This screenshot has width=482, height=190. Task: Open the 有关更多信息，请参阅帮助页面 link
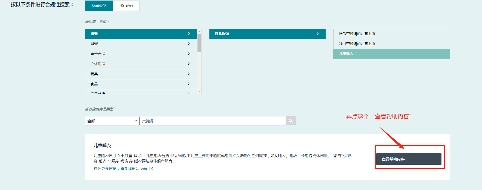click(120, 169)
